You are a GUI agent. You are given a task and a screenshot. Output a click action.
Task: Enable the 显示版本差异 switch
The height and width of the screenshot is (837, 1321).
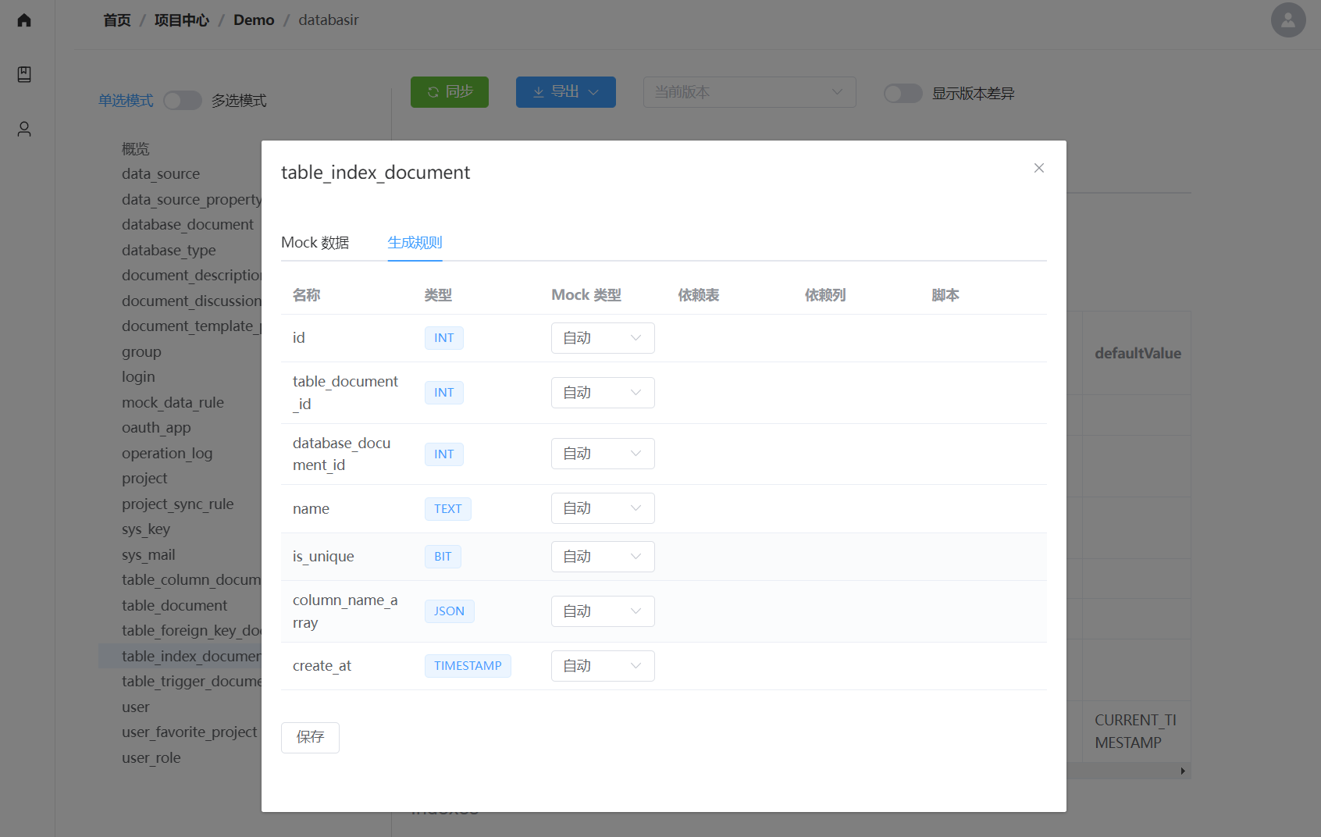click(903, 94)
